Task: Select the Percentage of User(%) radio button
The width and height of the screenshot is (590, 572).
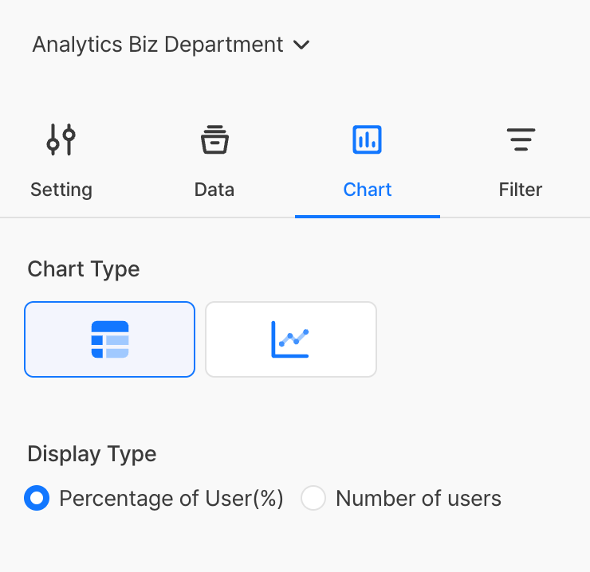Action: tap(37, 499)
